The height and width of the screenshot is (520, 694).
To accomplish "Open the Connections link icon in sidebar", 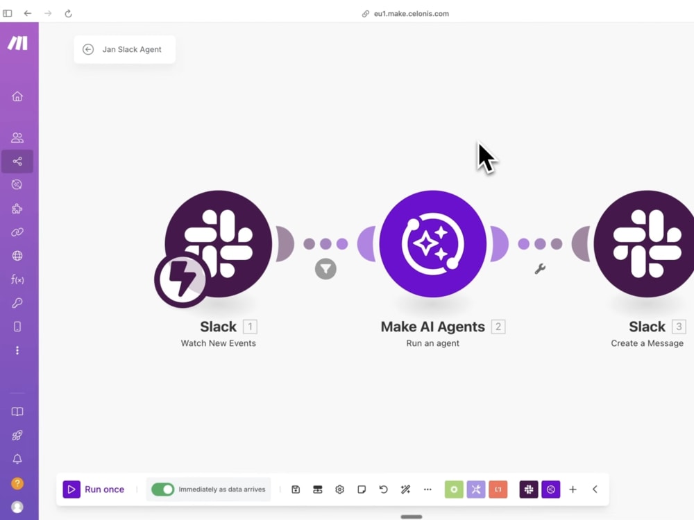I will [17, 232].
